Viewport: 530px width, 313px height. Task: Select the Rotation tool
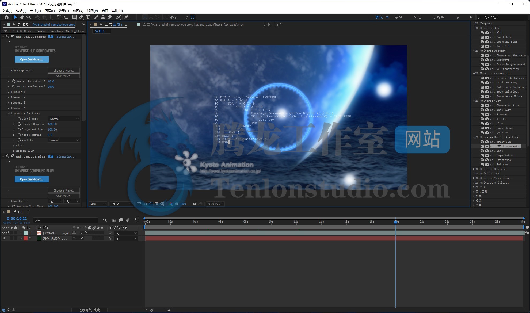pos(59,17)
